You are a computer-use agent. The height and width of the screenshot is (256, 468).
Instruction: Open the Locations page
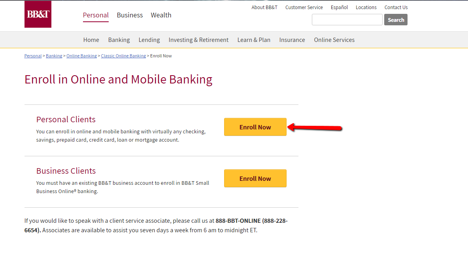366,7
